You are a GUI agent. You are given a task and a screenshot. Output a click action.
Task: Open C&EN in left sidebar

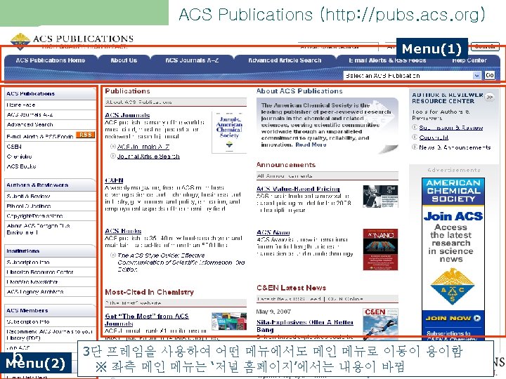(14, 147)
